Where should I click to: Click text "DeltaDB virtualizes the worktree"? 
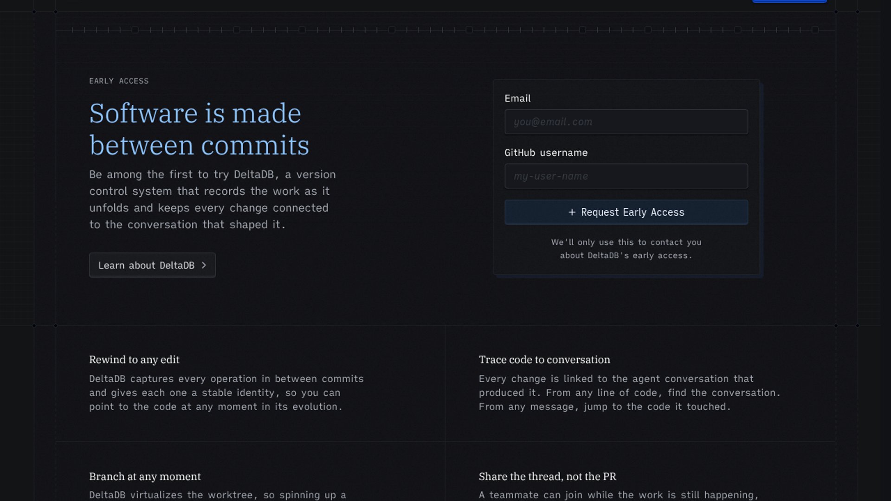[x=218, y=495]
